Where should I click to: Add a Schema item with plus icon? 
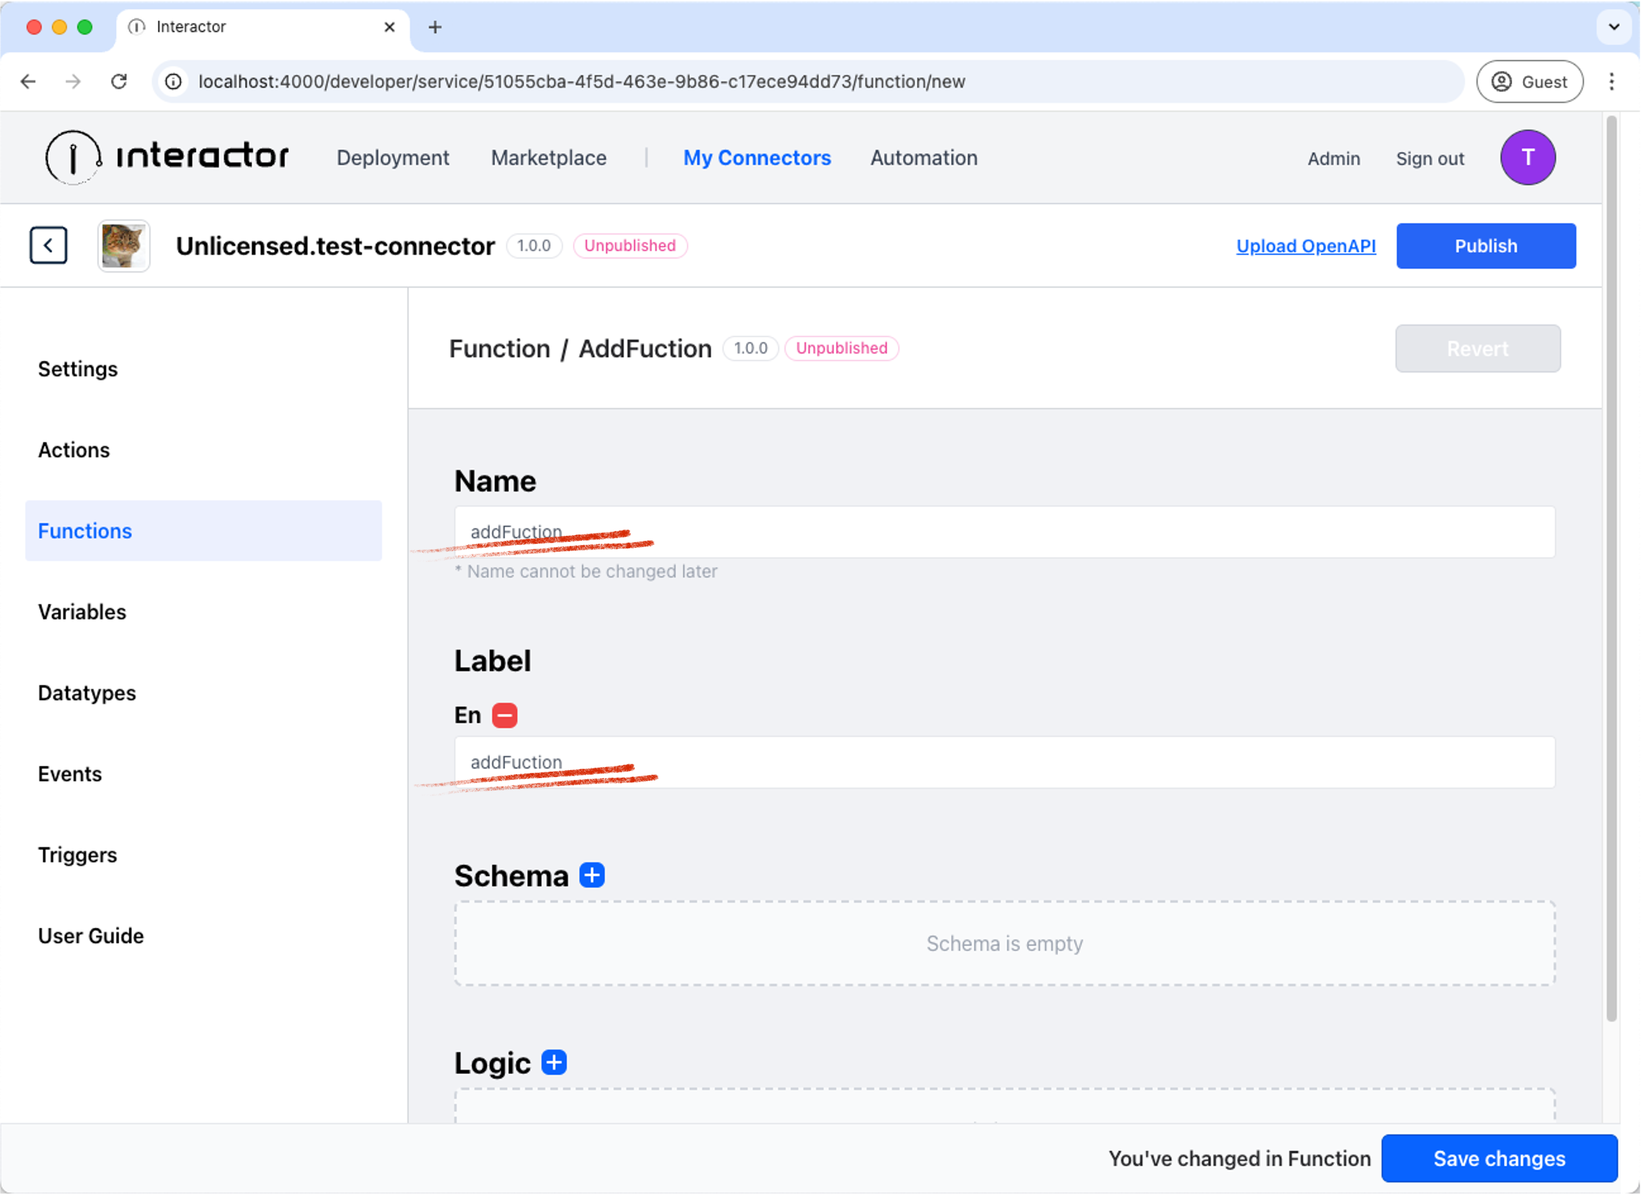(592, 876)
